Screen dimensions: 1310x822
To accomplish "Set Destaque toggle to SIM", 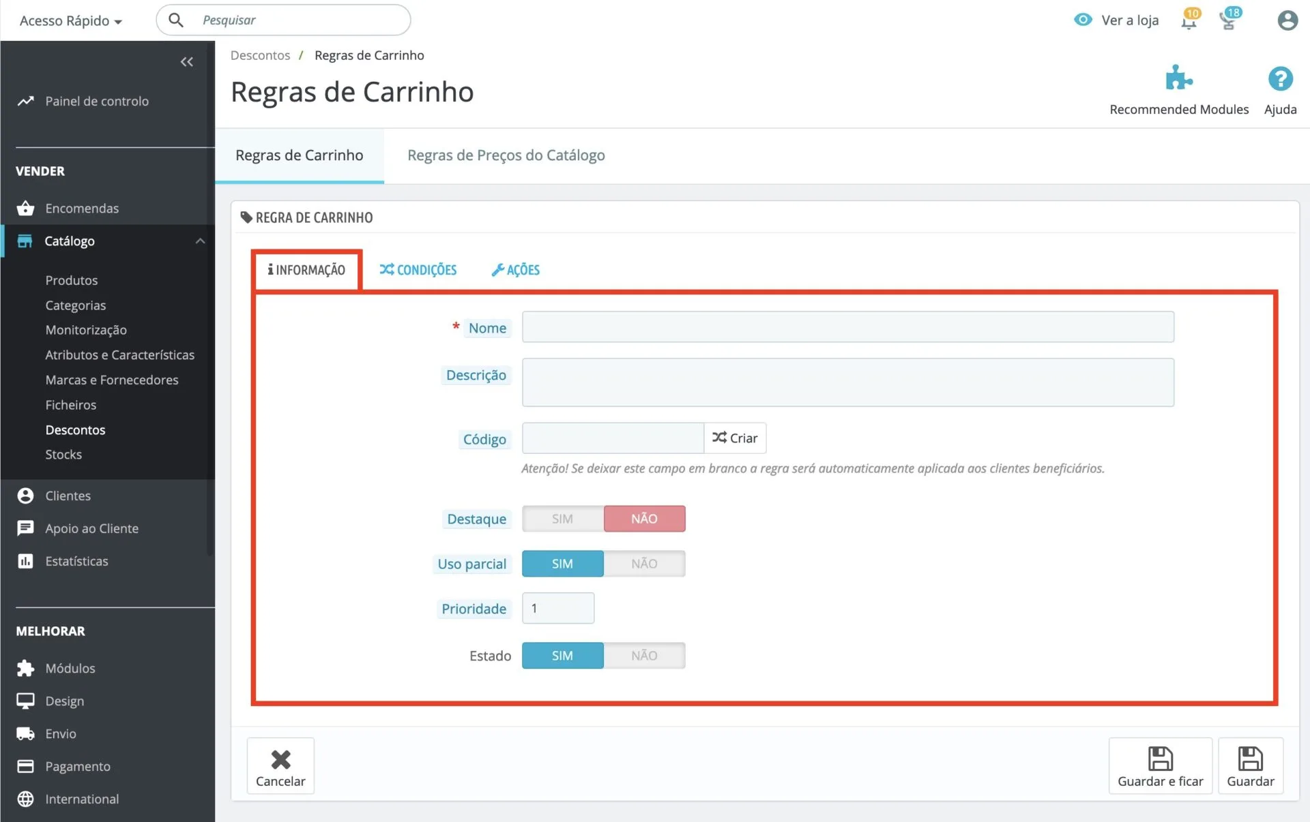I will coord(562,519).
